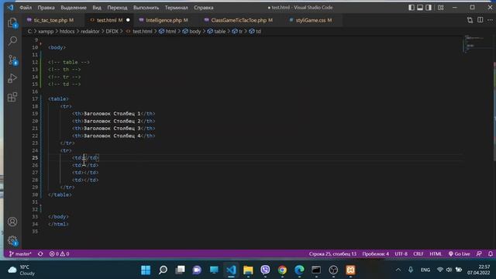The height and width of the screenshot is (279, 496).
Task: Click the Пробелов: 4 indentation setting
Action: [375, 254]
